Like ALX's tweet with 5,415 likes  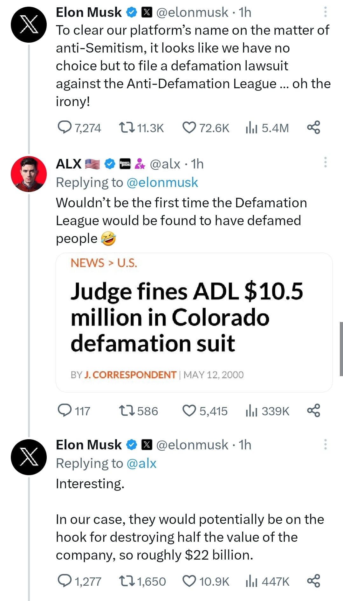189,411
